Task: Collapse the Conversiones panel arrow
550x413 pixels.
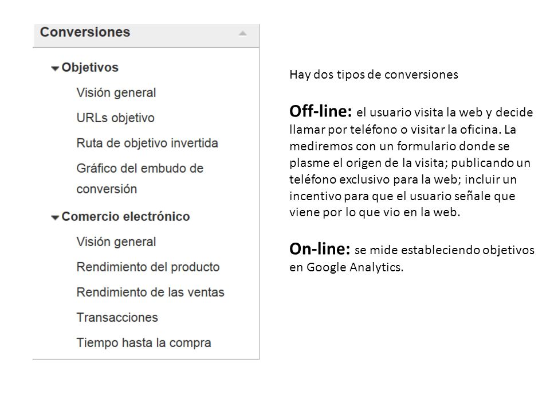Action: [242, 34]
